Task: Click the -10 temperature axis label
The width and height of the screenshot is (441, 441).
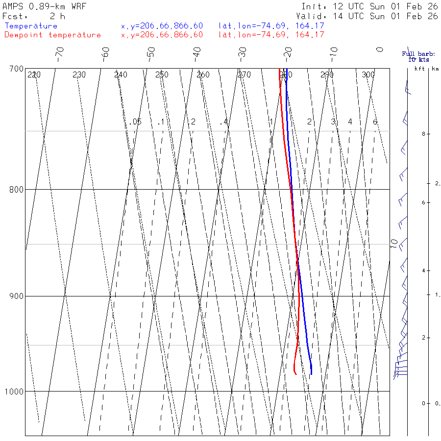Action: click(x=334, y=54)
